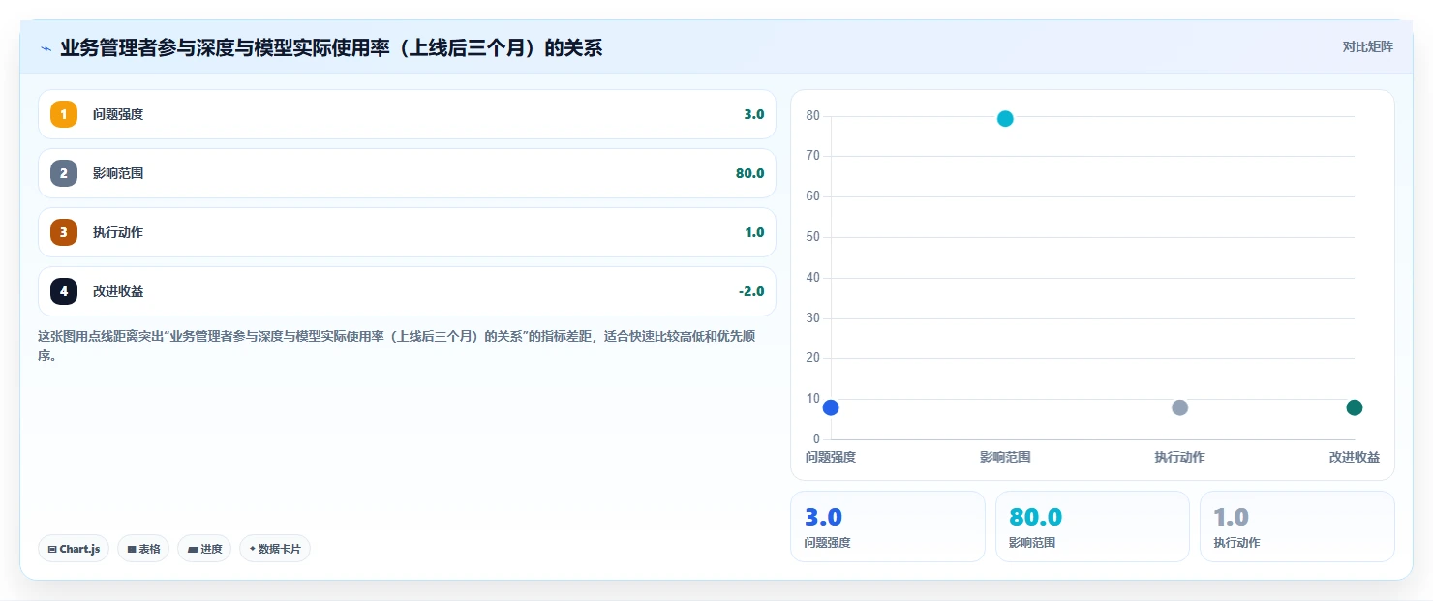Select the 问题强度 list row
The image size is (1433, 601).
[x=407, y=114]
